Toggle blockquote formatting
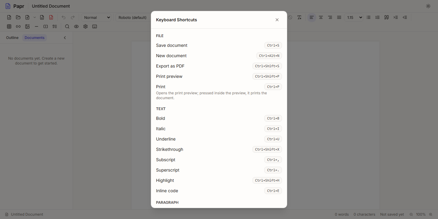This screenshot has width=438, height=219. [387, 17]
